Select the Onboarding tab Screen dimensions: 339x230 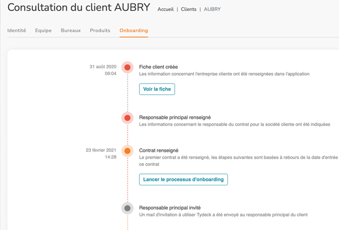click(x=134, y=31)
